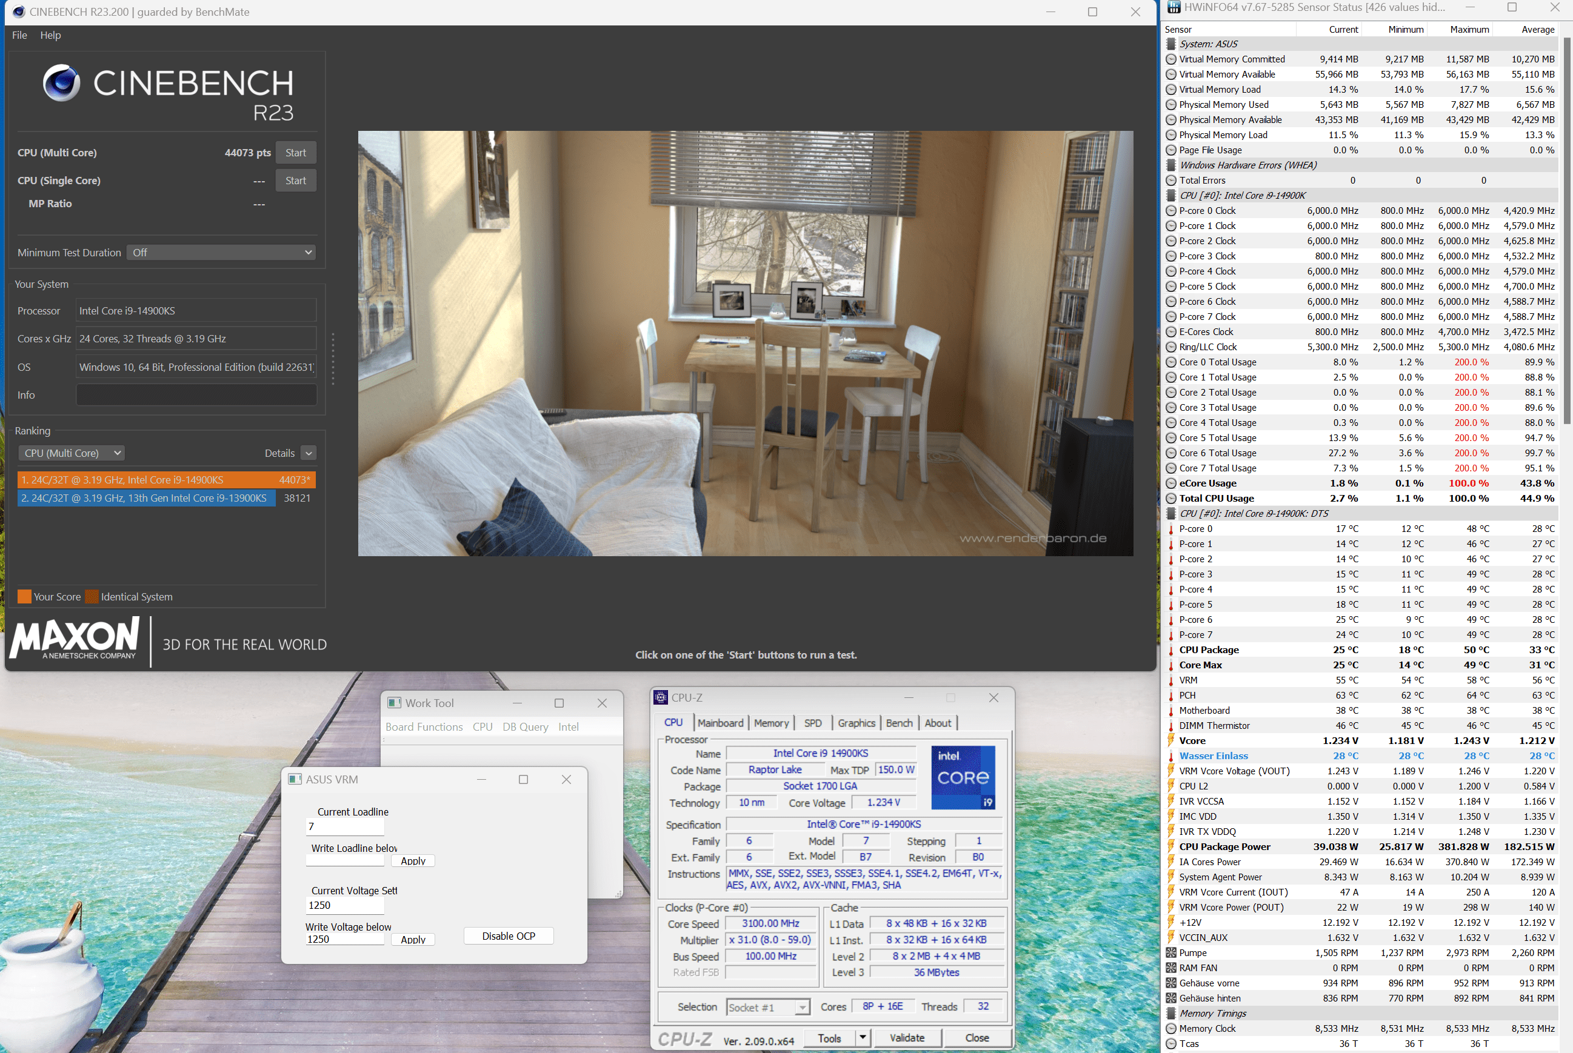Click the Pumpe fan sensor icon
Image resolution: width=1573 pixels, height=1053 pixels.
(x=1171, y=953)
